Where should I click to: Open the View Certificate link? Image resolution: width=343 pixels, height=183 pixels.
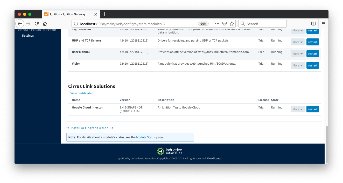pos(81,93)
